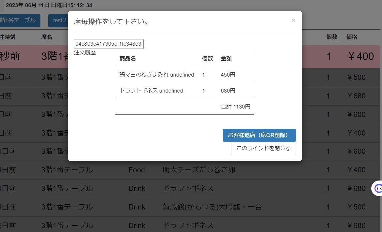Screen dimensions: 382x232
Task: Click the 商品名 column header
Action: click(x=128, y=58)
